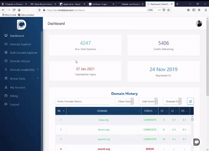Viewport: 209px width, 151px height.
Task: Open the page actions three-dots menu
Action: pos(159,10)
